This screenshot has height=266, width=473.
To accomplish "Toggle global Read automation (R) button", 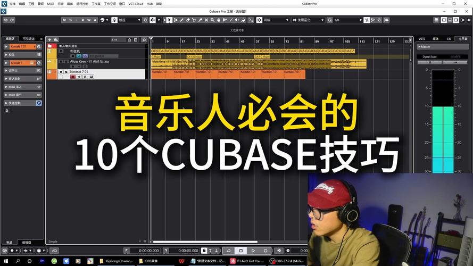I will pos(82,20).
